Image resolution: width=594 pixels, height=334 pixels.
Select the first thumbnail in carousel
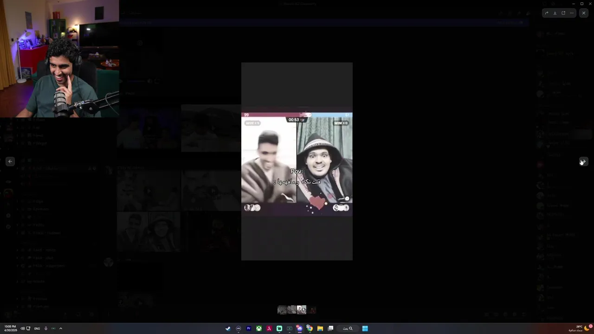(x=282, y=309)
